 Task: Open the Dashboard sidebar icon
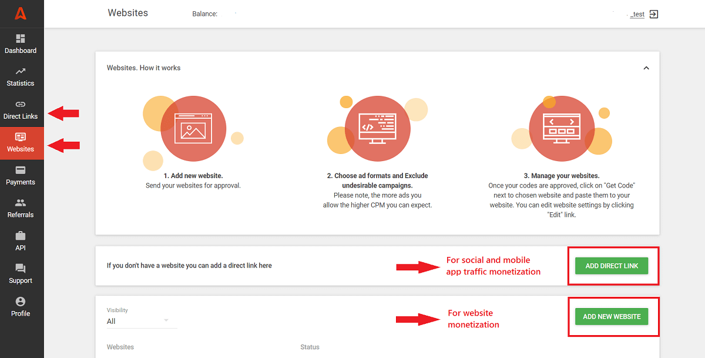21,44
